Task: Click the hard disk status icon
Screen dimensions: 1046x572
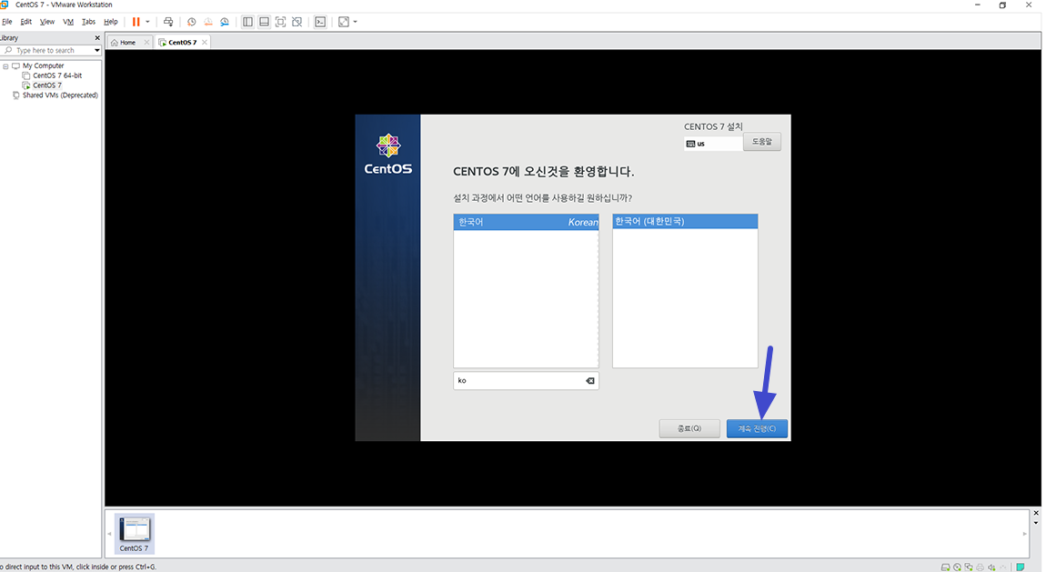Action: tap(945, 567)
